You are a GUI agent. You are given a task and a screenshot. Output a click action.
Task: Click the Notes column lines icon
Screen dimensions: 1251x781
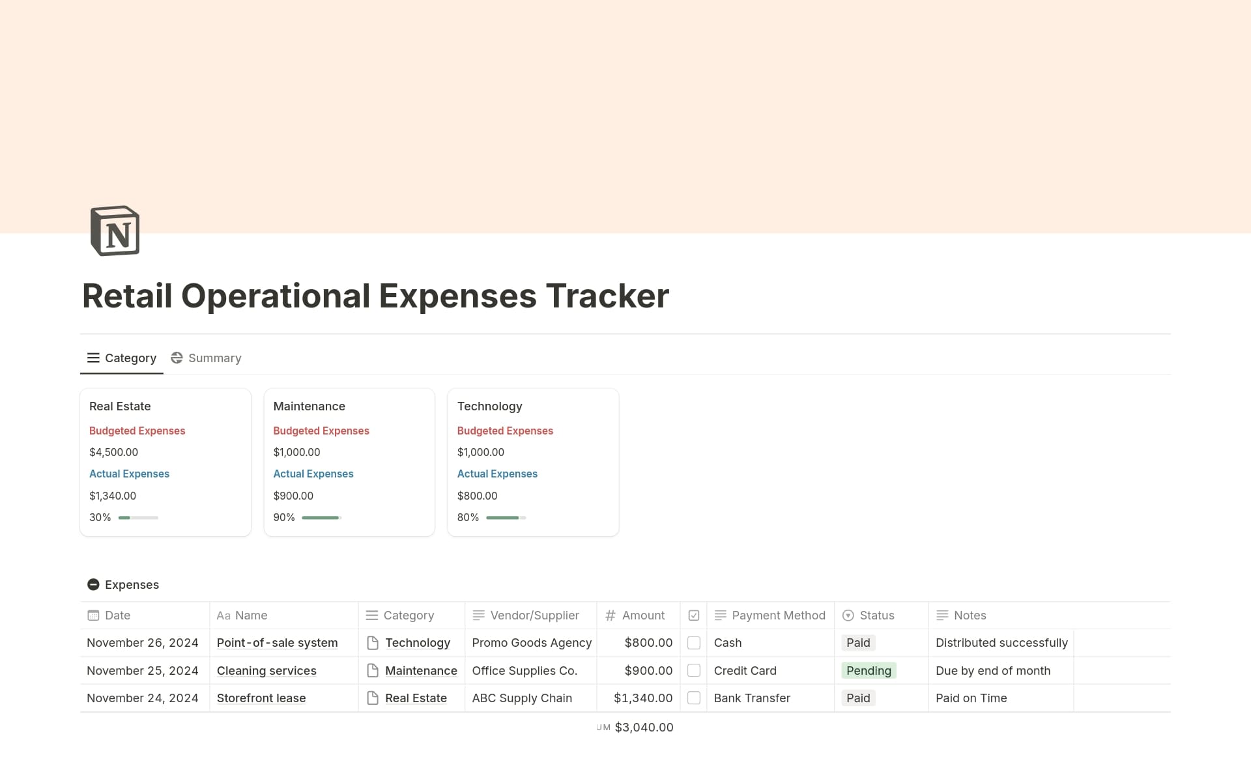(x=942, y=615)
